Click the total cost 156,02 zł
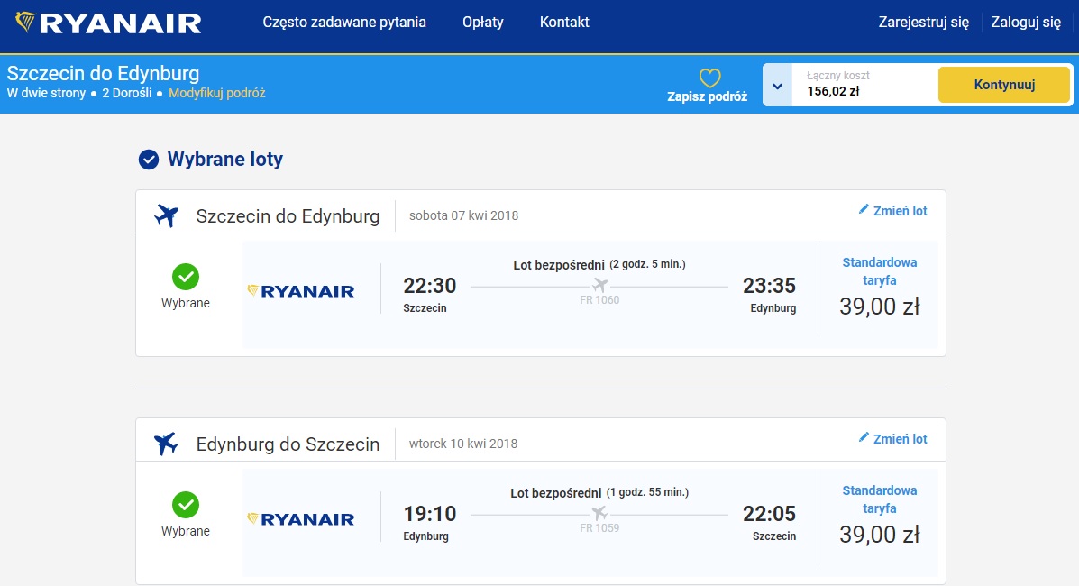Viewport: 1079px width, 586px height. (833, 92)
